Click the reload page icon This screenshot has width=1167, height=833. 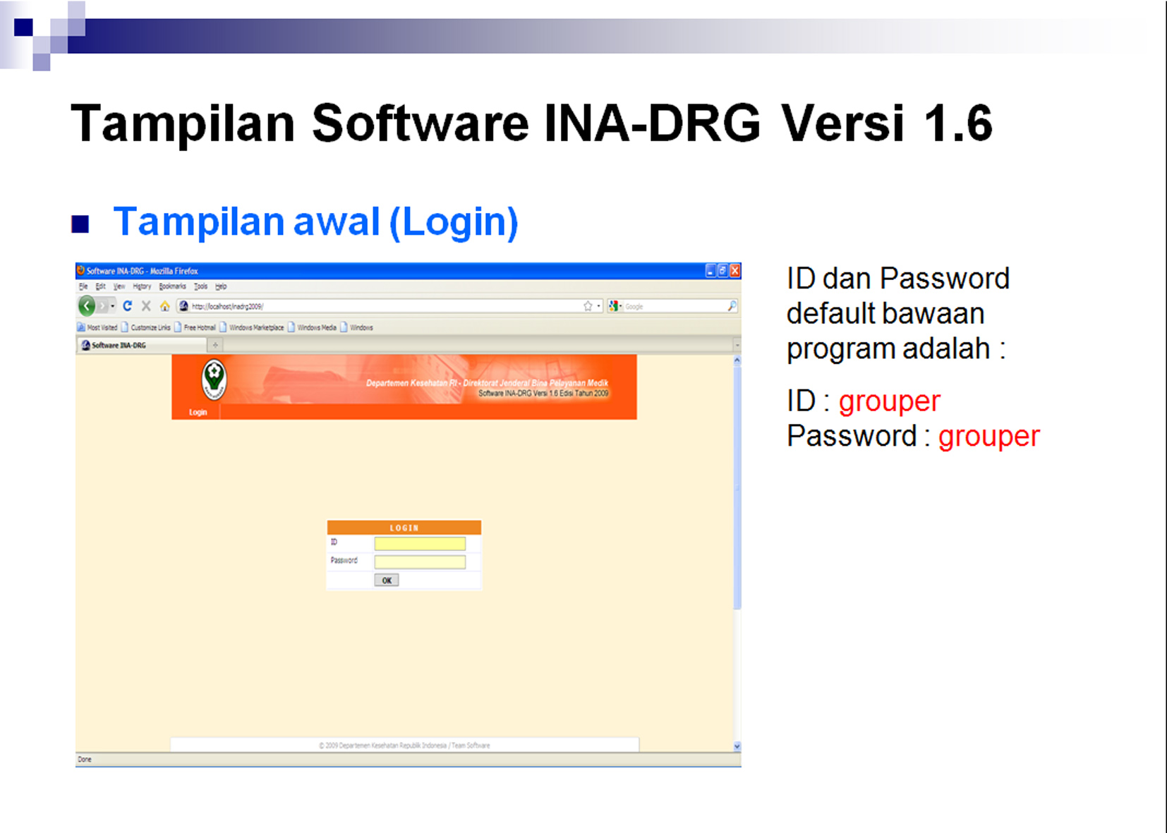coord(128,306)
